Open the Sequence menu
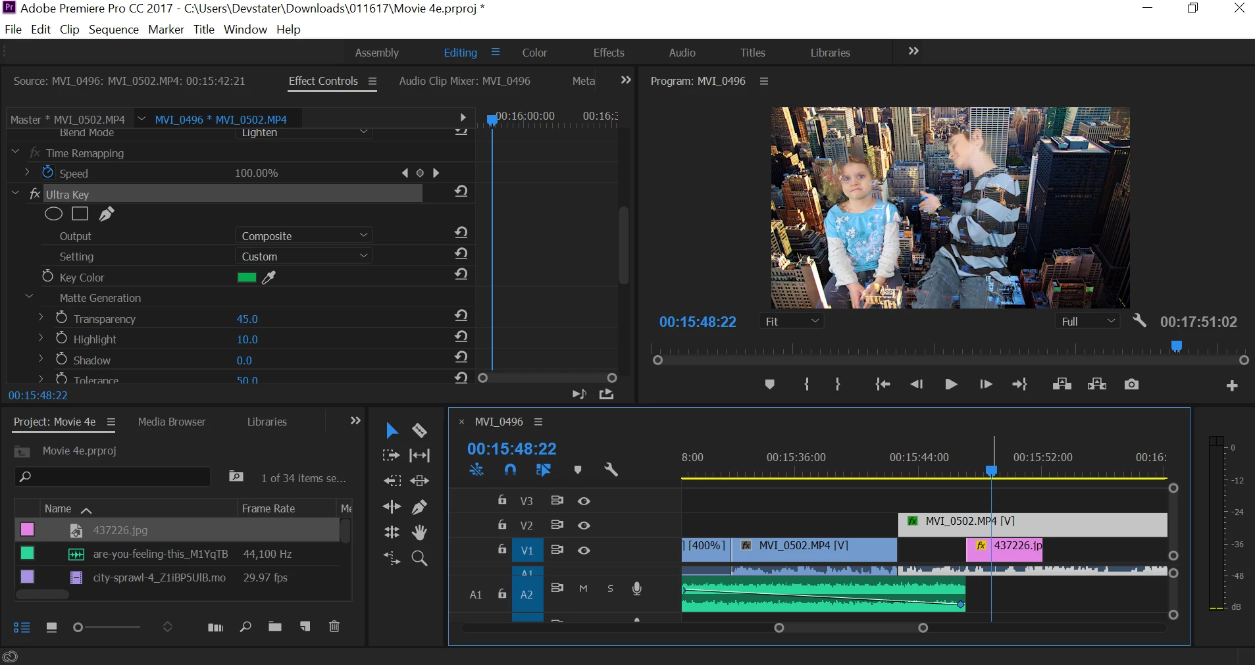Screen dimensions: 1255x665 click(x=114, y=30)
